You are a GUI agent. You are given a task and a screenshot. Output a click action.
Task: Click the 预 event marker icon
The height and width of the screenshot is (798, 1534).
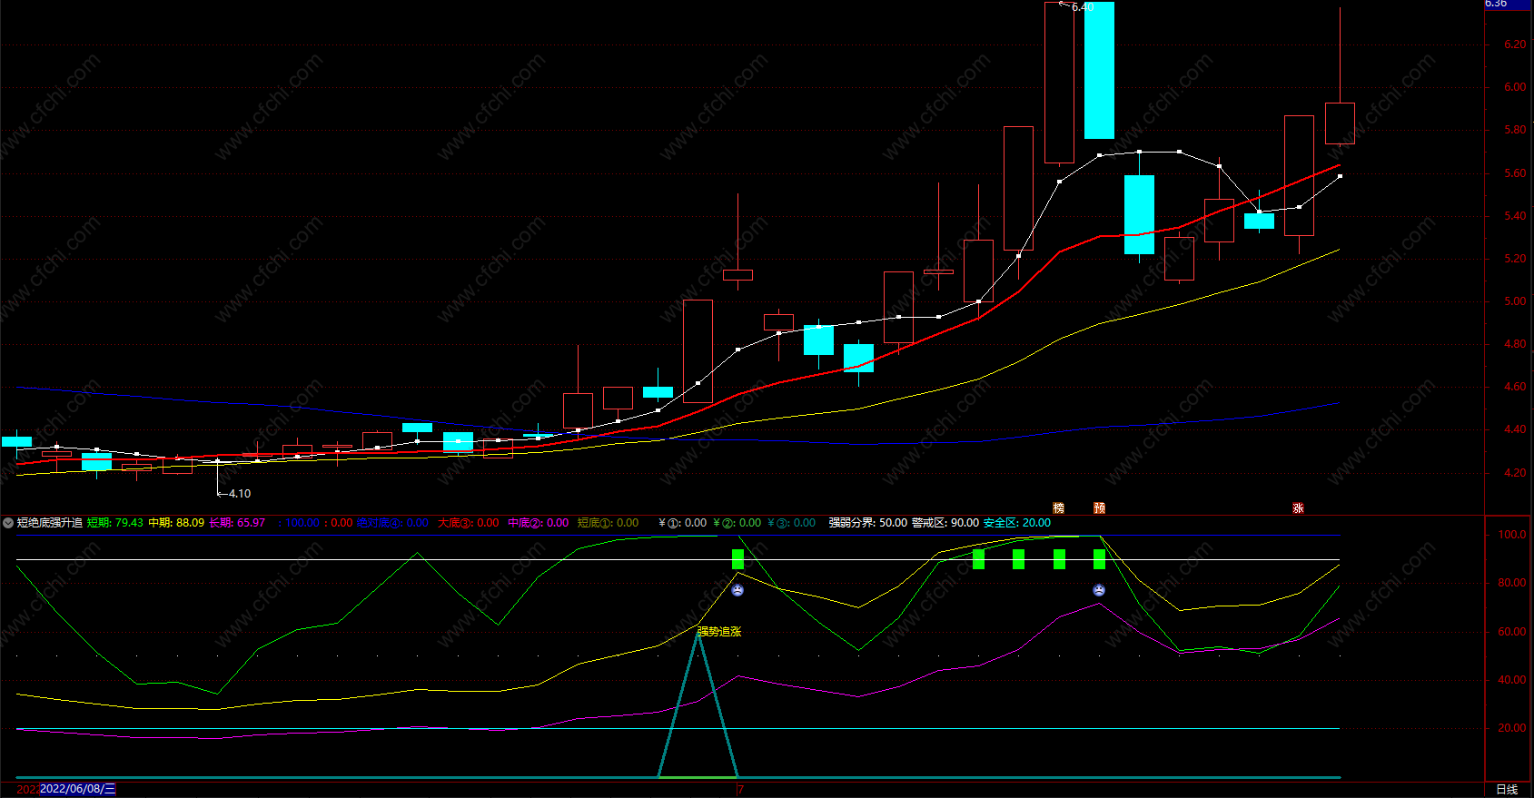[x=1099, y=508]
